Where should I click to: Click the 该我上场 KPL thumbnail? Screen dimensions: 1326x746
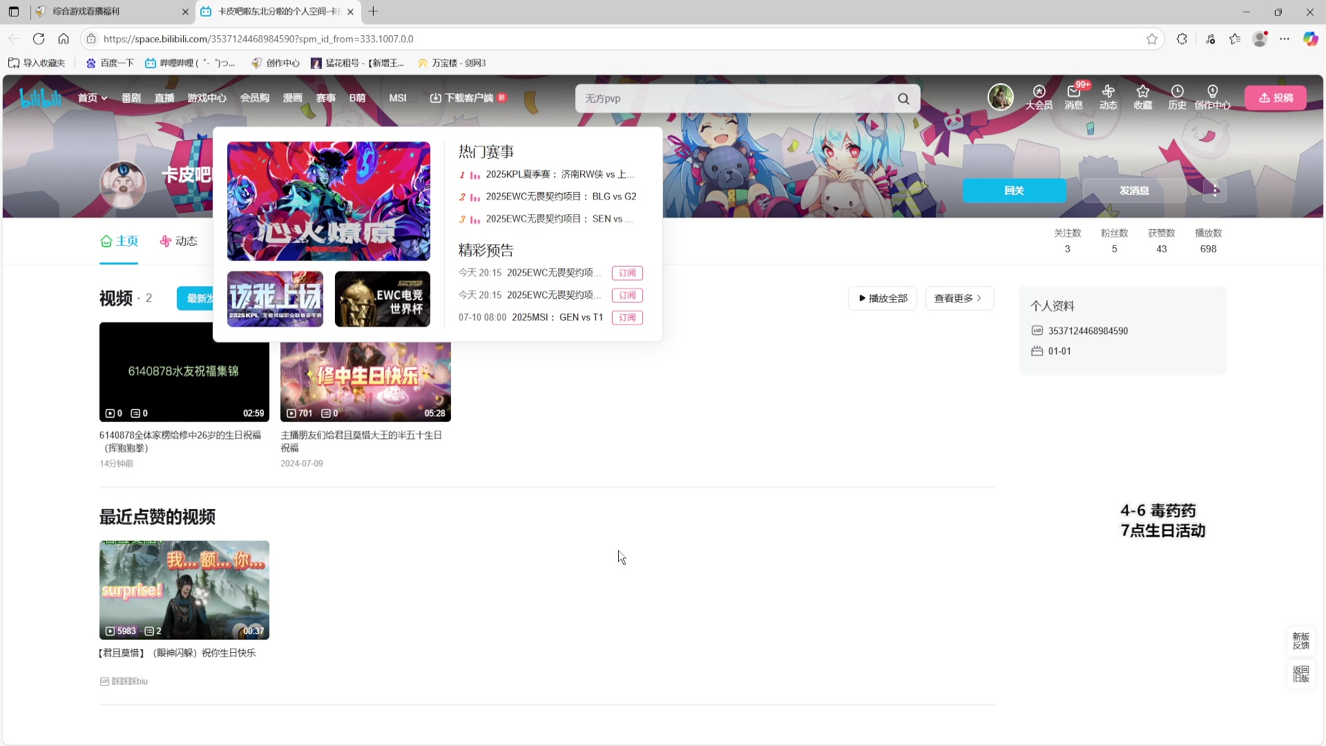coord(275,299)
